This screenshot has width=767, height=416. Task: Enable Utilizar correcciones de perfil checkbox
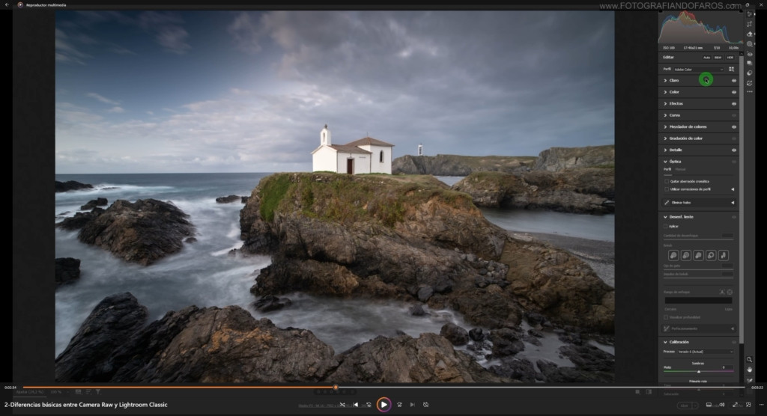tap(667, 189)
